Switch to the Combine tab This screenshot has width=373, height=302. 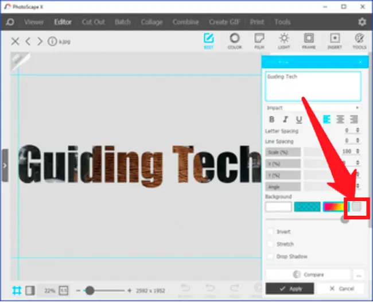pyautogui.click(x=185, y=22)
